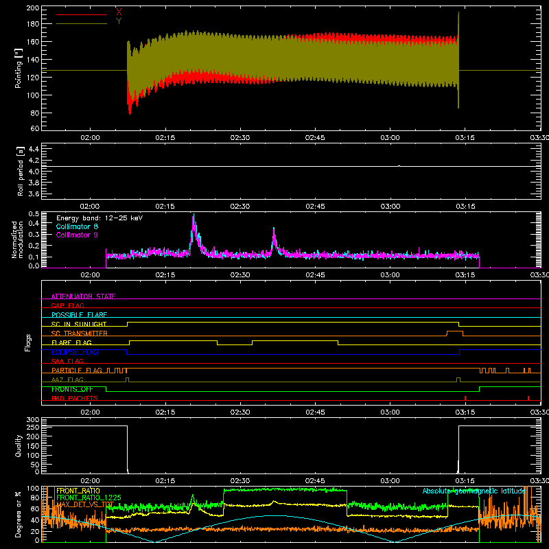The width and height of the screenshot is (549, 549).
Task: Click the 200 tick on Pointing axis
Action: click(x=33, y=8)
